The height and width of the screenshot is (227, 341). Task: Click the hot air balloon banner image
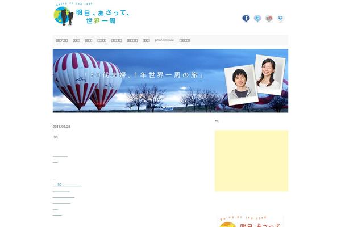tap(170, 81)
